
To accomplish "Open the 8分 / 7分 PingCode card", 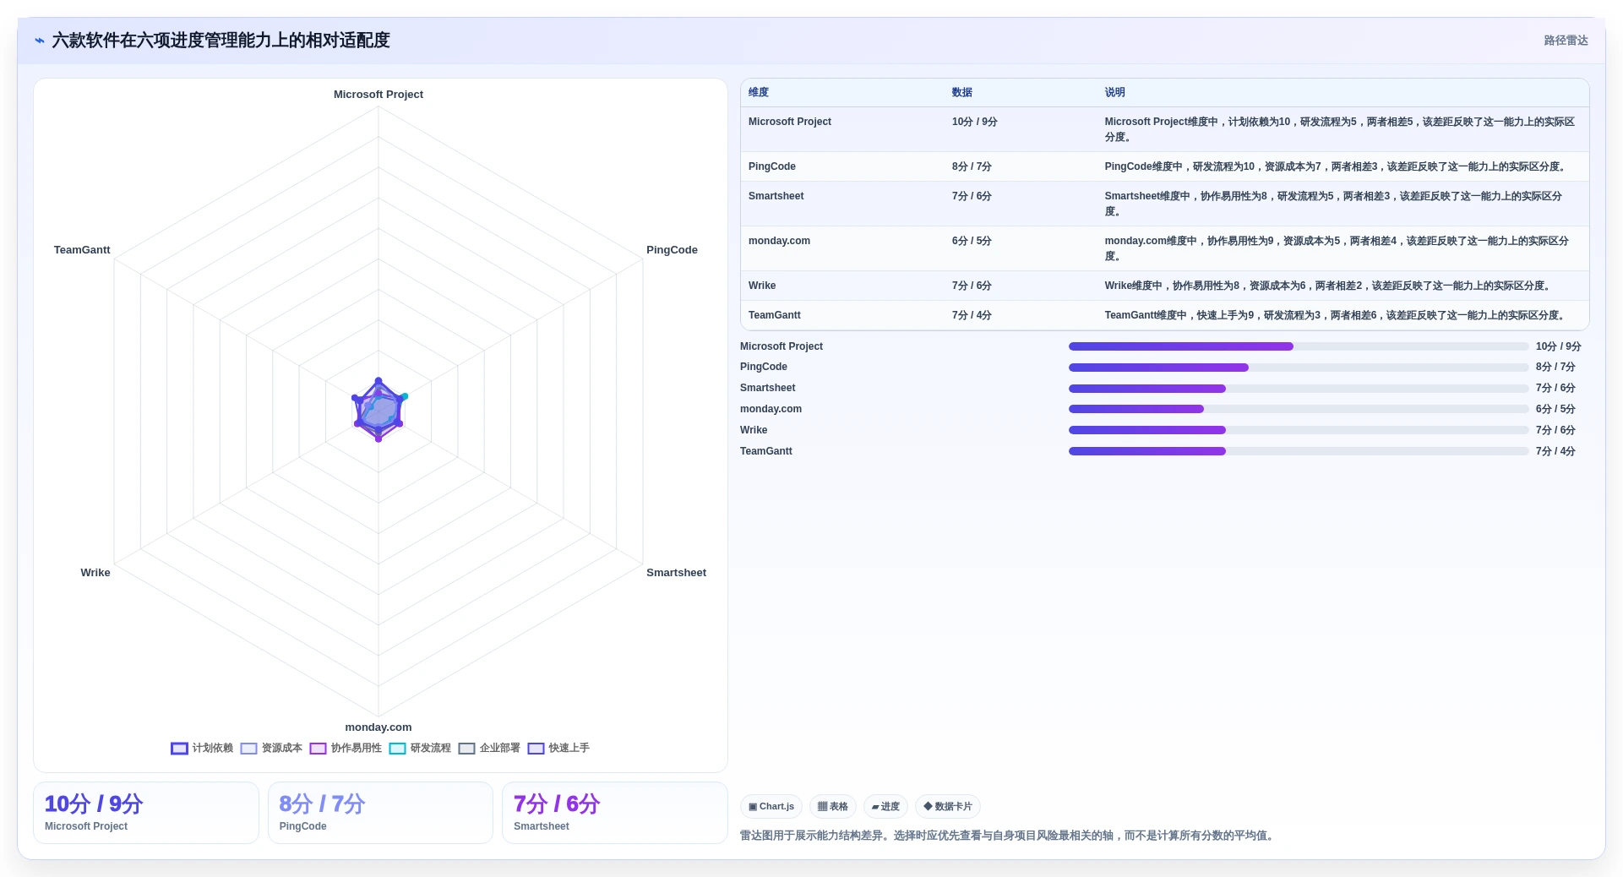I will pyautogui.click(x=380, y=813).
